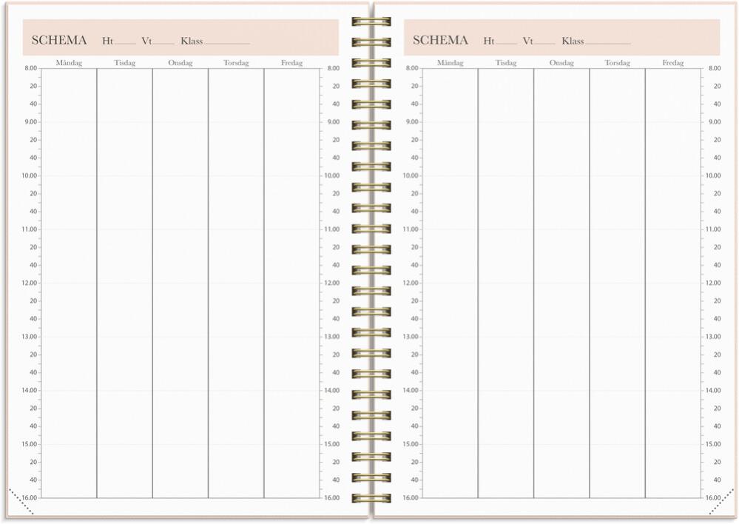
Task: Click the Klass blank line on the left page
Action: click(x=227, y=43)
